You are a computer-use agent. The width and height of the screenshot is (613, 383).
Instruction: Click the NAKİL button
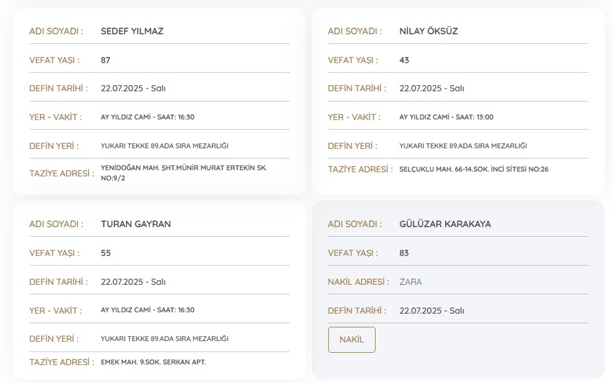(352, 340)
